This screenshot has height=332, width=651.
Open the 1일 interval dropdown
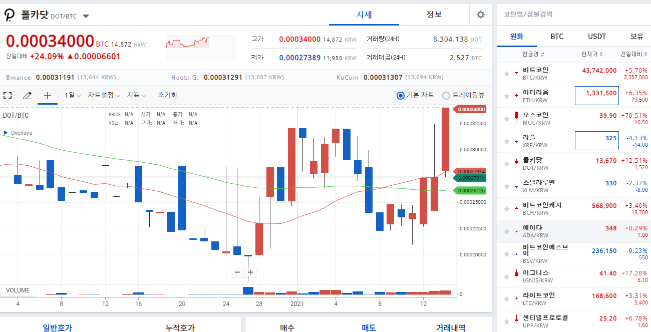click(x=72, y=95)
